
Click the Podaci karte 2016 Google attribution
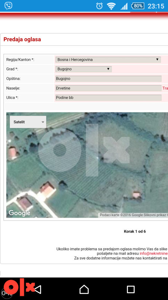[134, 215]
